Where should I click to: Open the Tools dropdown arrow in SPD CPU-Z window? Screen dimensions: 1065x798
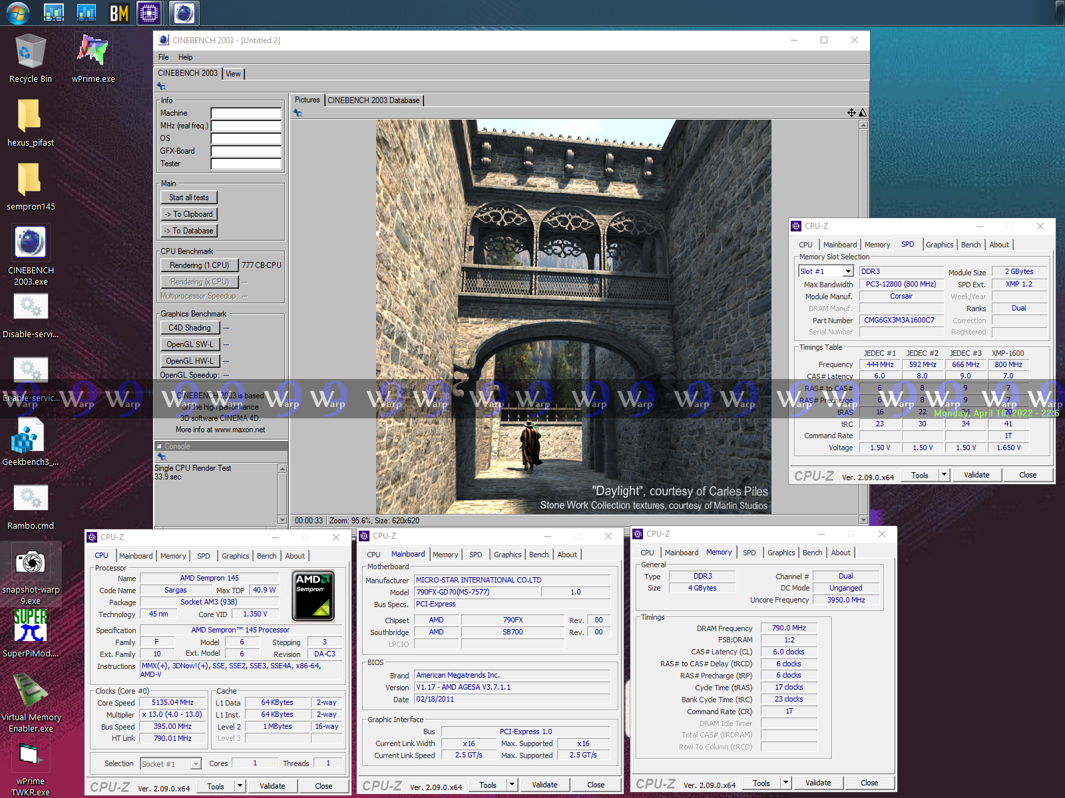click(944, 475)
